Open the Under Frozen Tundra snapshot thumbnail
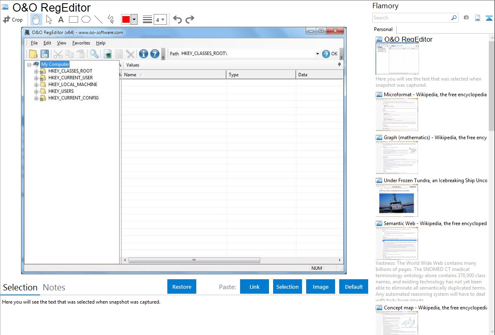 [397, 200]
